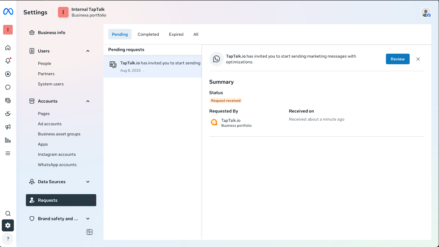Click the Users section label
This screenshot has width=439, height=247.
click(x=44, y=51)
